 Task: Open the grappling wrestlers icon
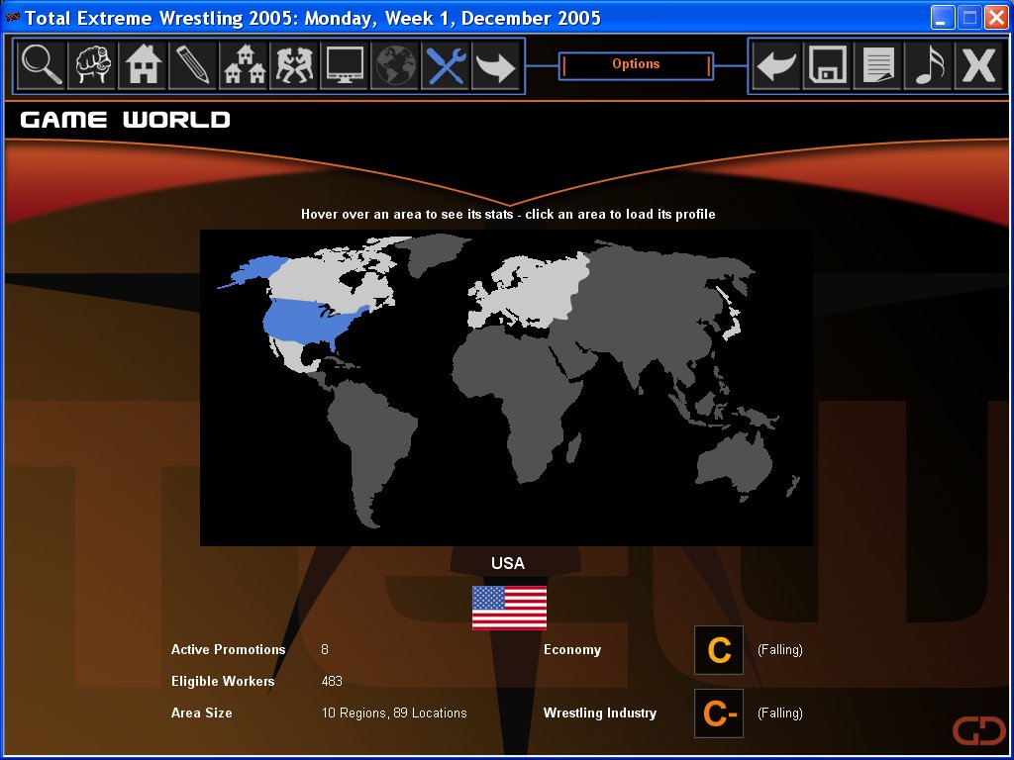coord(294,66)
